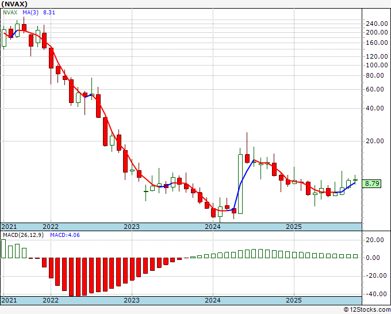Click the tall green candlestick in 2024
Viewport: 391px width, 314px height.
[x=240, y=184]
